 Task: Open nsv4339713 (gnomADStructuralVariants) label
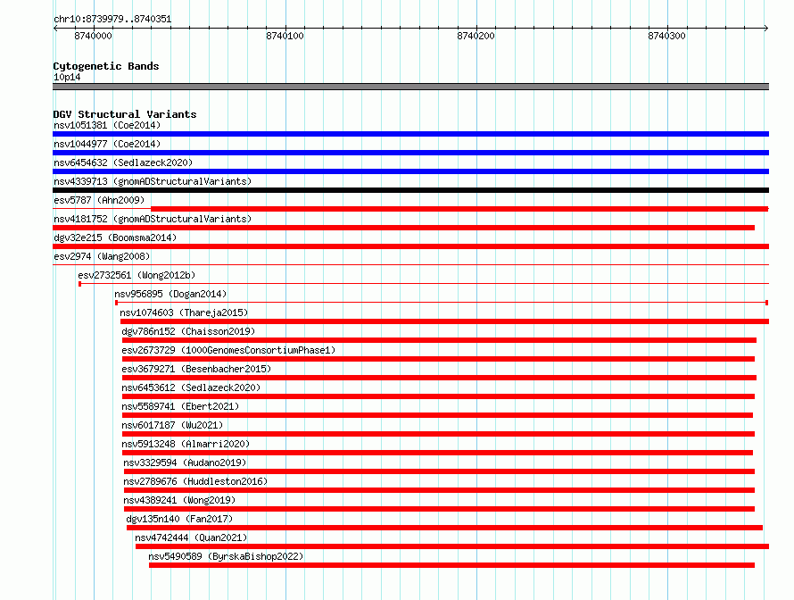tap(153, 181)
